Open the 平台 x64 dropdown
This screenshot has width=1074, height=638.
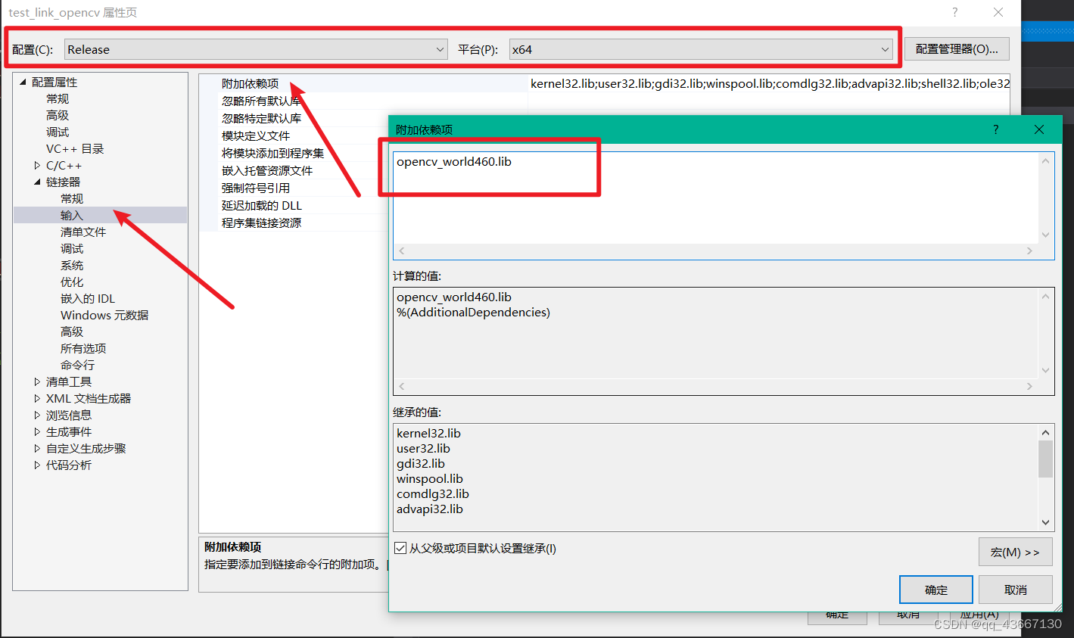pos(701,49)
